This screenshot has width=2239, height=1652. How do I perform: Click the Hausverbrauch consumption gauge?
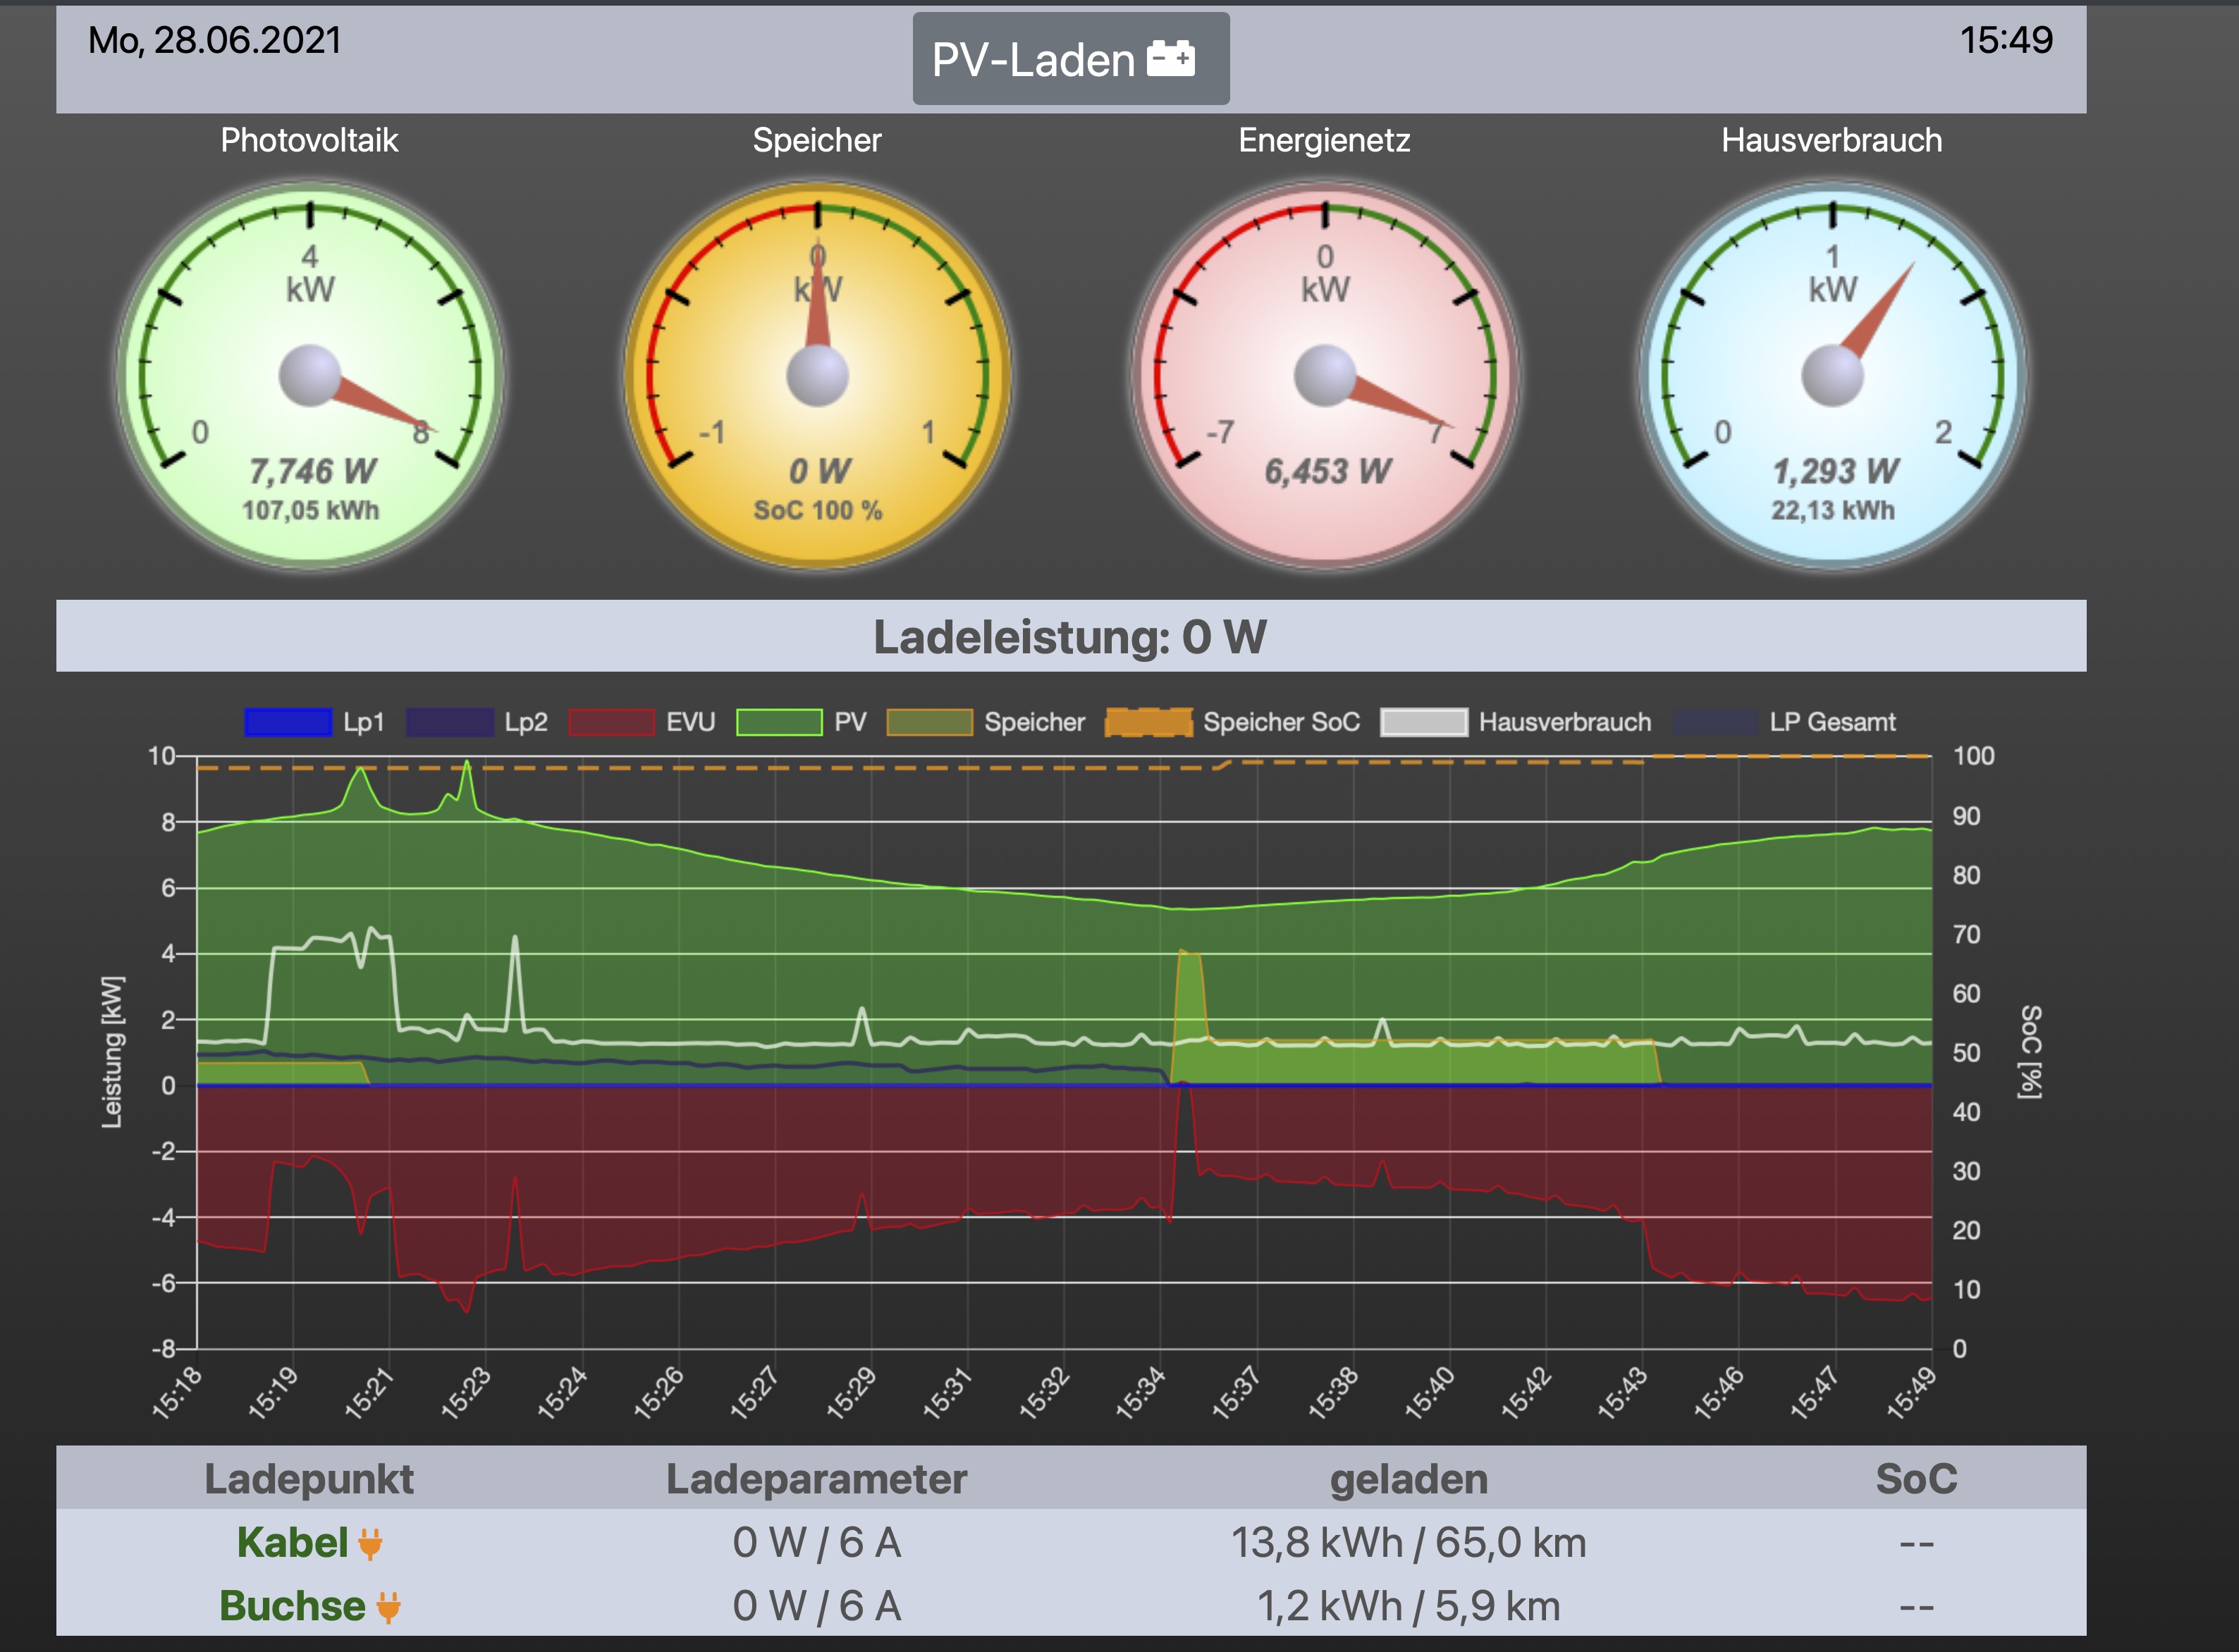pos(1832,375)
